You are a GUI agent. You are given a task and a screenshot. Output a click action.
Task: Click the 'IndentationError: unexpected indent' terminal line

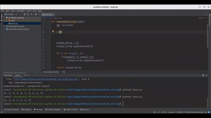(26, 86)
